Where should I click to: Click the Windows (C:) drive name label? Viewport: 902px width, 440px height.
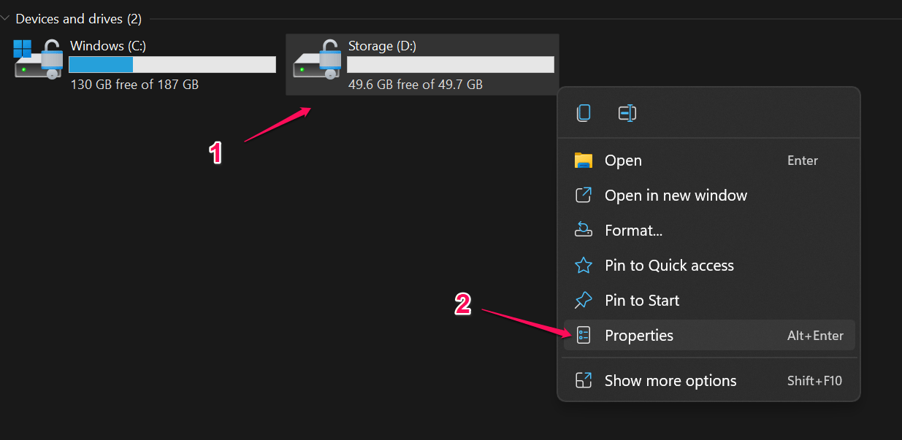[x=108, y=46]
